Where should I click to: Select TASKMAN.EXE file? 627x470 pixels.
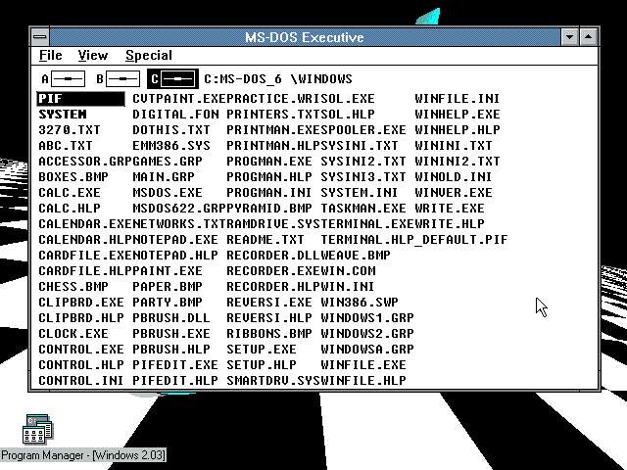(363, 209)
